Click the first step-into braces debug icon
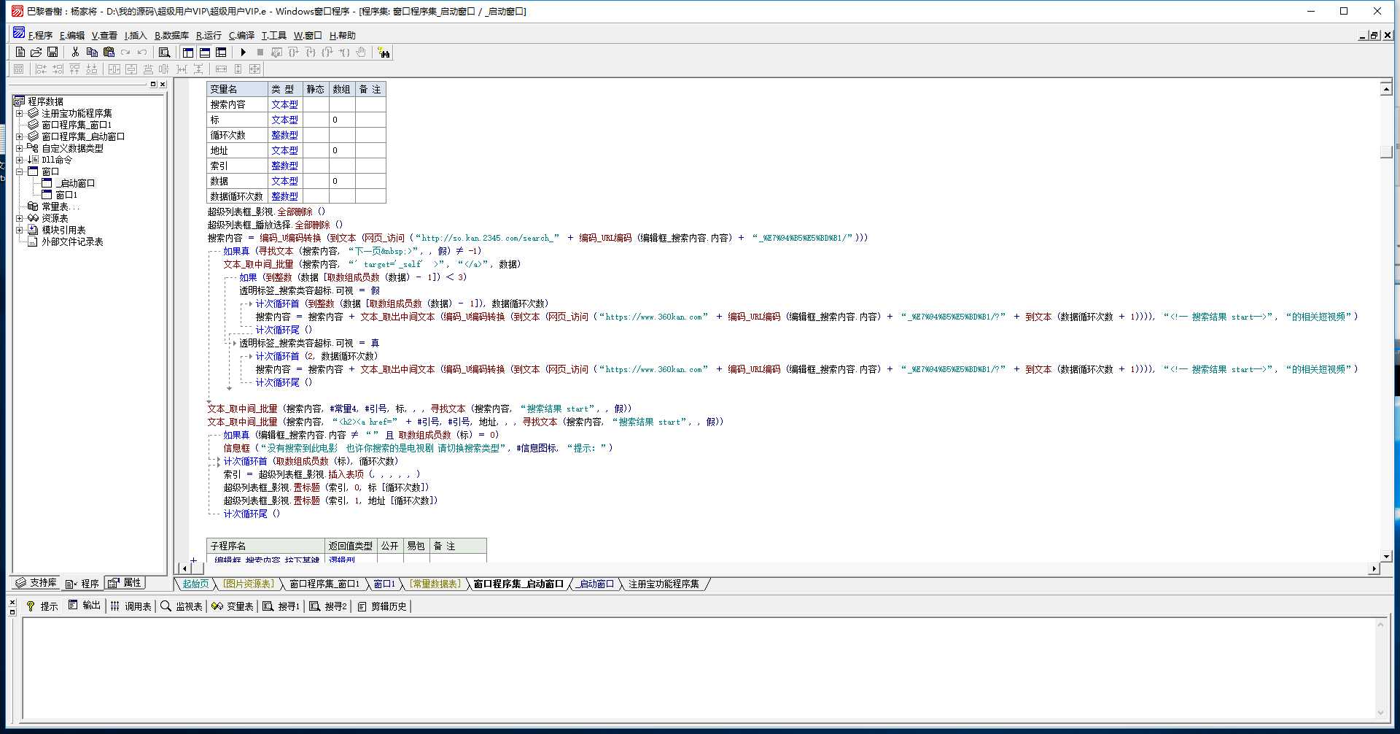The image size is (1400, 734). pos(293,52)
